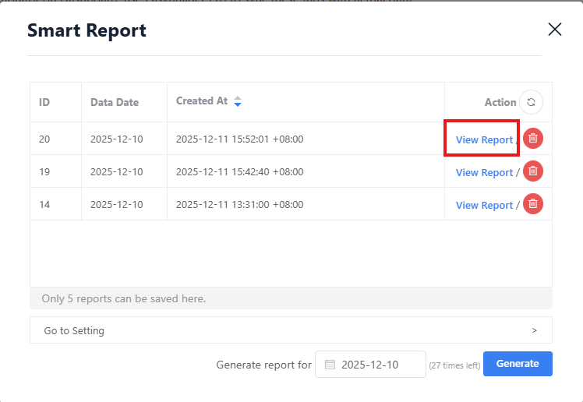Open the 2025-12-10 report date picker

click(370, 364)
